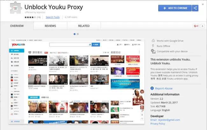The image size is (207, 130).
Task: Open the first video thumbnail in the top row
Action: (38, 61)
